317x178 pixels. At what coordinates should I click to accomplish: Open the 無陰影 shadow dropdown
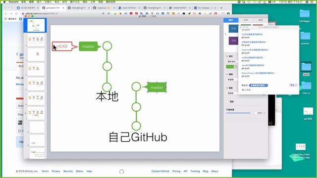point(232,93)
